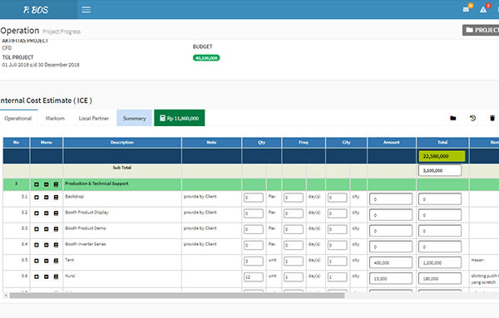Open the mail notifications icon

coord(467,9)
